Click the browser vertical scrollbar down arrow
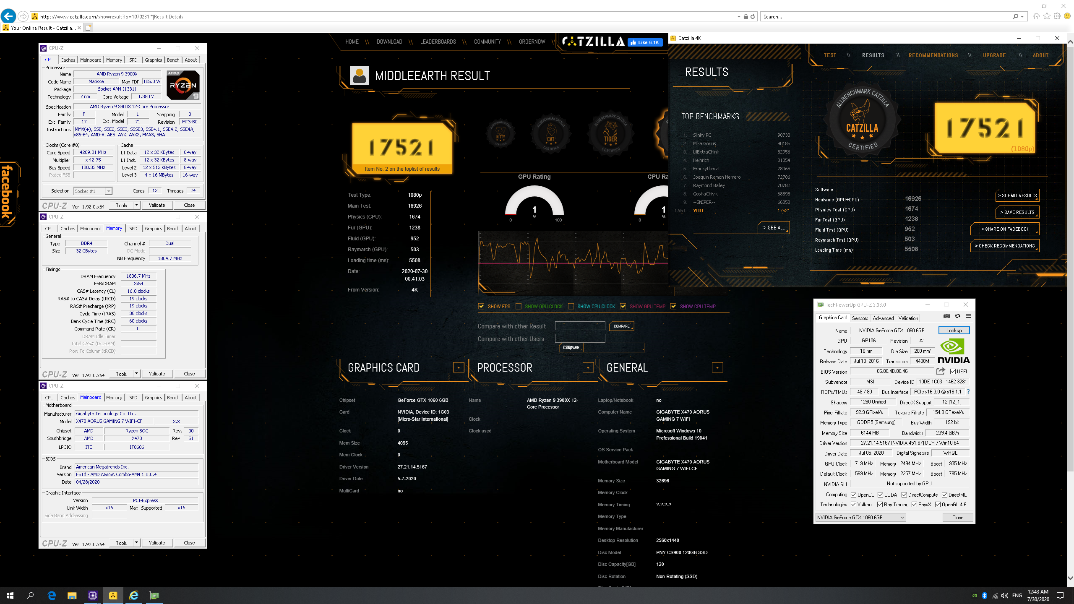 1070,578
